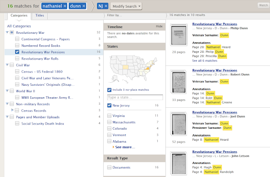Select the Categories tab

click(19, 16)
